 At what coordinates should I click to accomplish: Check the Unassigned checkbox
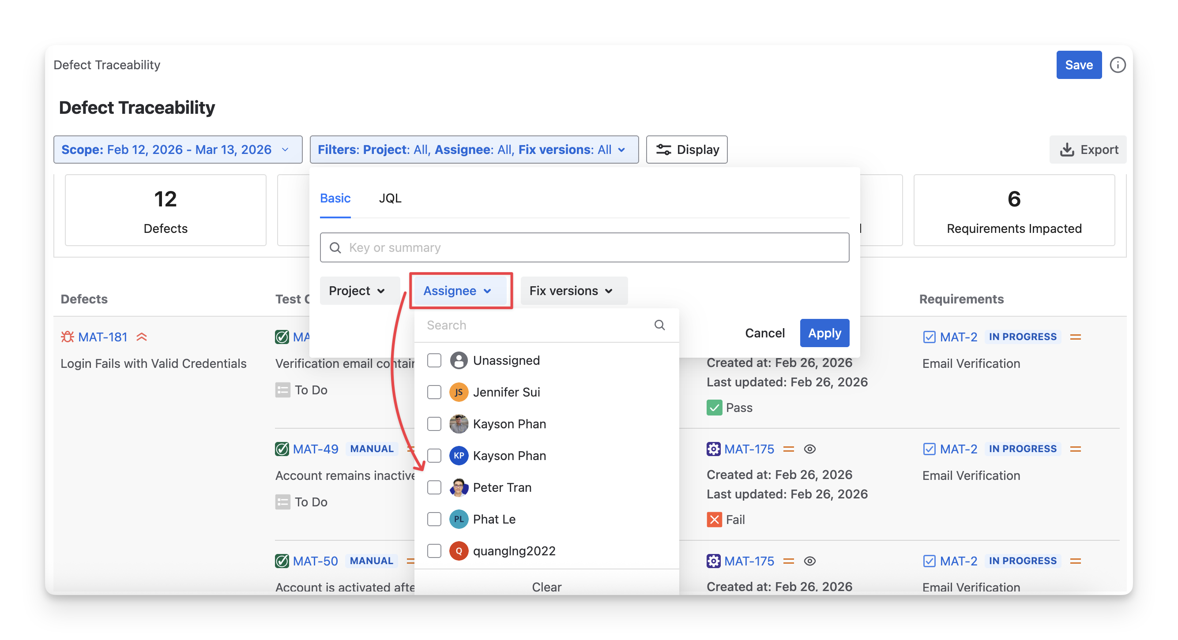pos(434,360)
